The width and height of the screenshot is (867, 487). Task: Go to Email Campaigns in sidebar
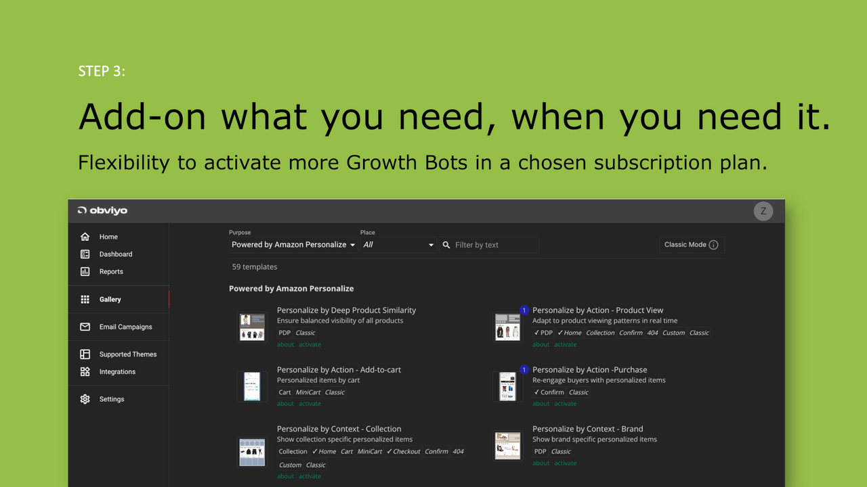[126, 327]
